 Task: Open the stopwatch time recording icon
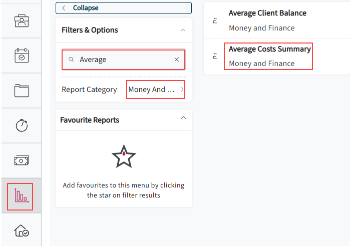22,125
